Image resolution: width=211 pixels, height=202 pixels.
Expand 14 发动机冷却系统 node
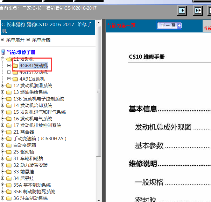click(x=2, y=105)
